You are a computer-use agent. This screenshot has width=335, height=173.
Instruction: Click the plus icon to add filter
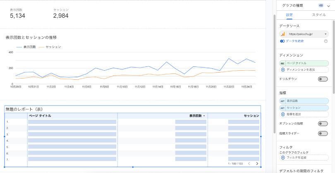point(283,158)
